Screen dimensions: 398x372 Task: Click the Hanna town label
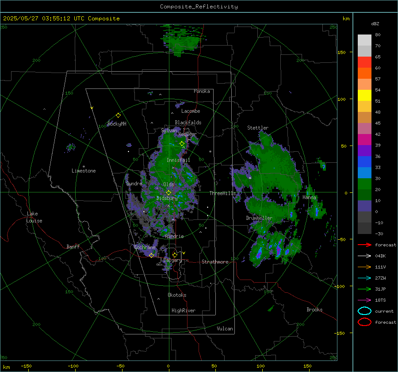point(309,197)
